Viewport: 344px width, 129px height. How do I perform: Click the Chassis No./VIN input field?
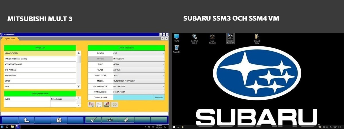tap(133, 97)
